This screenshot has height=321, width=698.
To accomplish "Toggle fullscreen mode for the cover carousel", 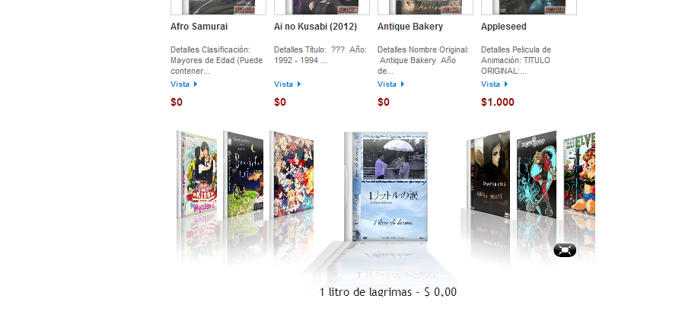I will click(565, 250).
